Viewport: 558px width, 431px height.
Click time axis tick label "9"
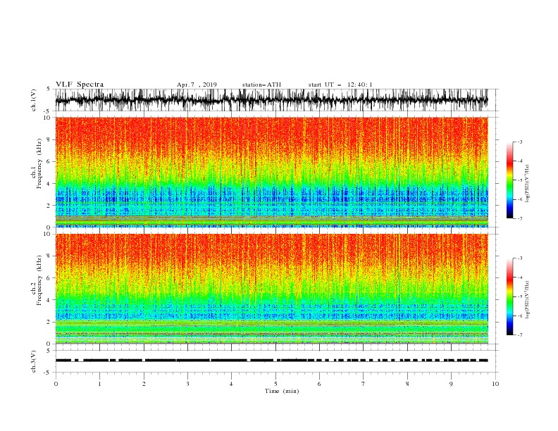click(451, 384)
